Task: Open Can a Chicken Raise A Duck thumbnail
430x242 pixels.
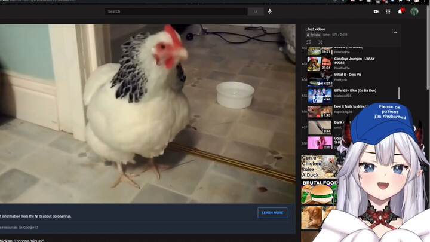Action: [x=319, y=167]
